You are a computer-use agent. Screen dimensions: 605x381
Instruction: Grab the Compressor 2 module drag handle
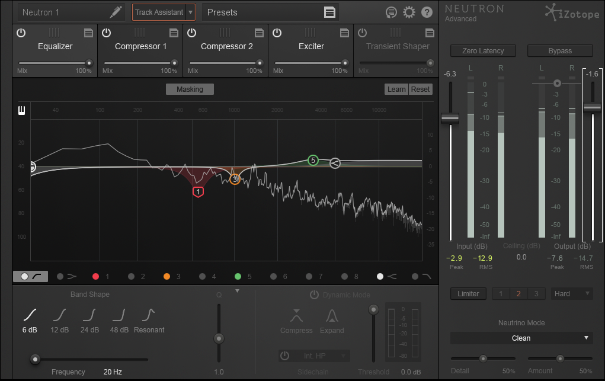click(x=225, y=32)
